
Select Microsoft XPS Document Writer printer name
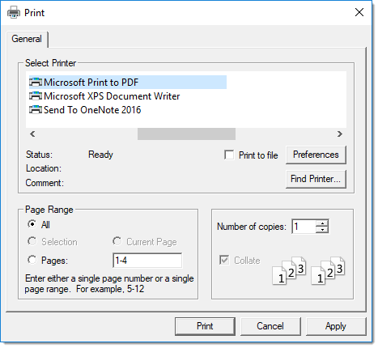[112, 96]
